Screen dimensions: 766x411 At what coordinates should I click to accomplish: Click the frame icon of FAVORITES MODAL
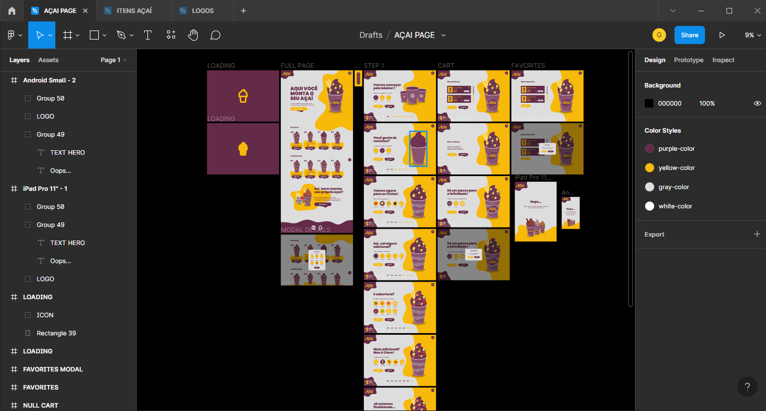14,369
